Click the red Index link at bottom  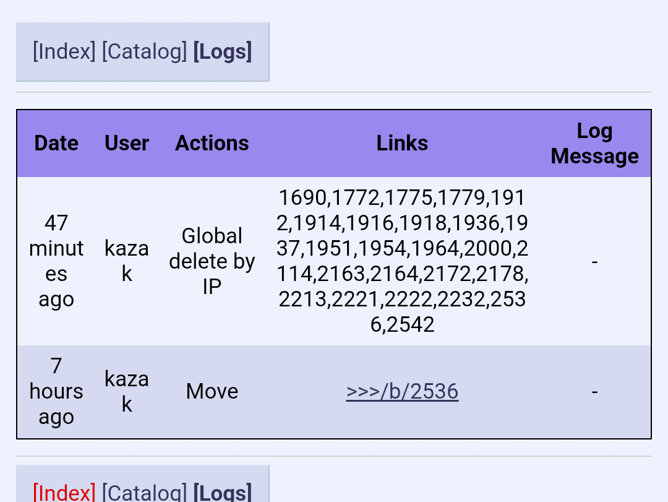point(64,493)
